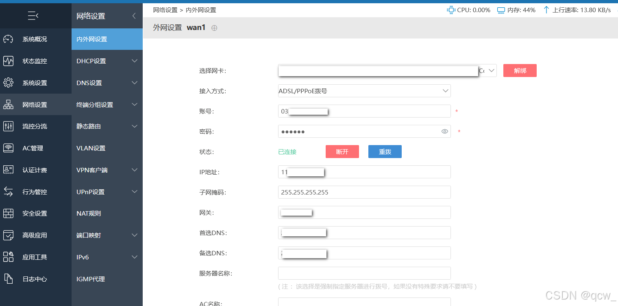Click the 网络设置 network topology icon
This screenshot has height=306, width=618.
[x=8, y=105]
